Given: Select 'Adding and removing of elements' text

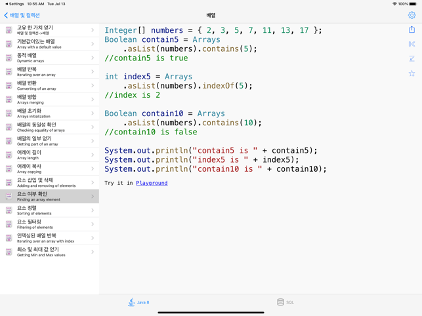Looking at the screenshot, I should [47, 186].
